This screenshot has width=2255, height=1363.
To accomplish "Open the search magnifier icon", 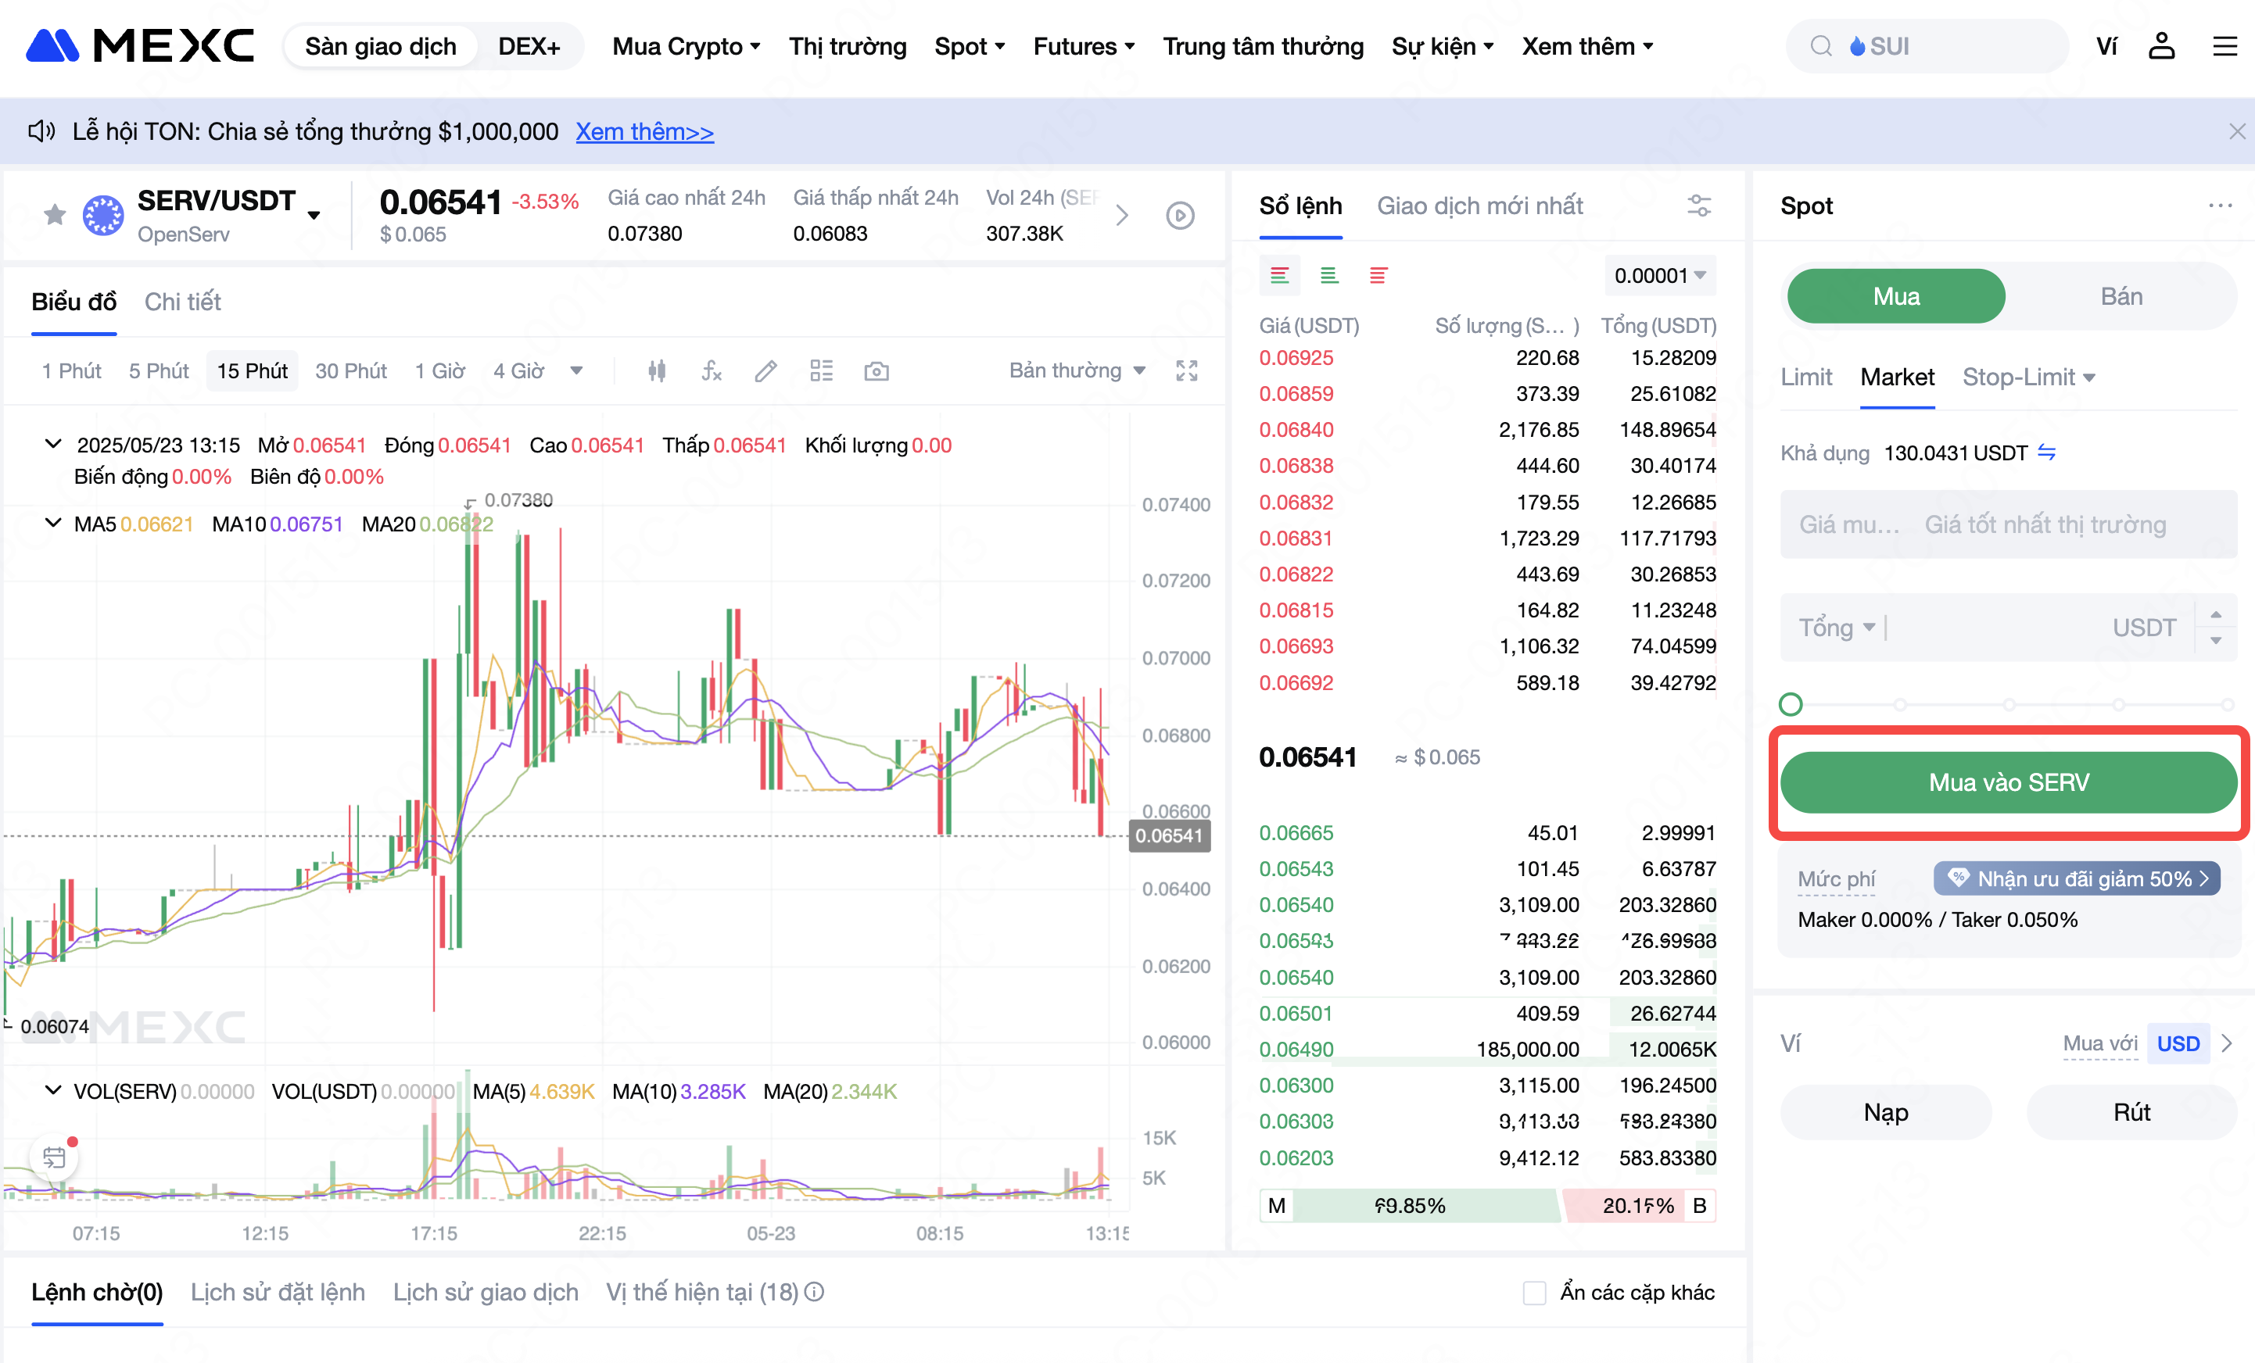I will click(1821, 46).
